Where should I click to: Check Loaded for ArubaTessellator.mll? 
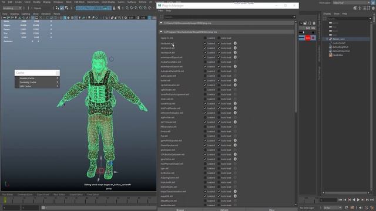click(x=205, y=62)
